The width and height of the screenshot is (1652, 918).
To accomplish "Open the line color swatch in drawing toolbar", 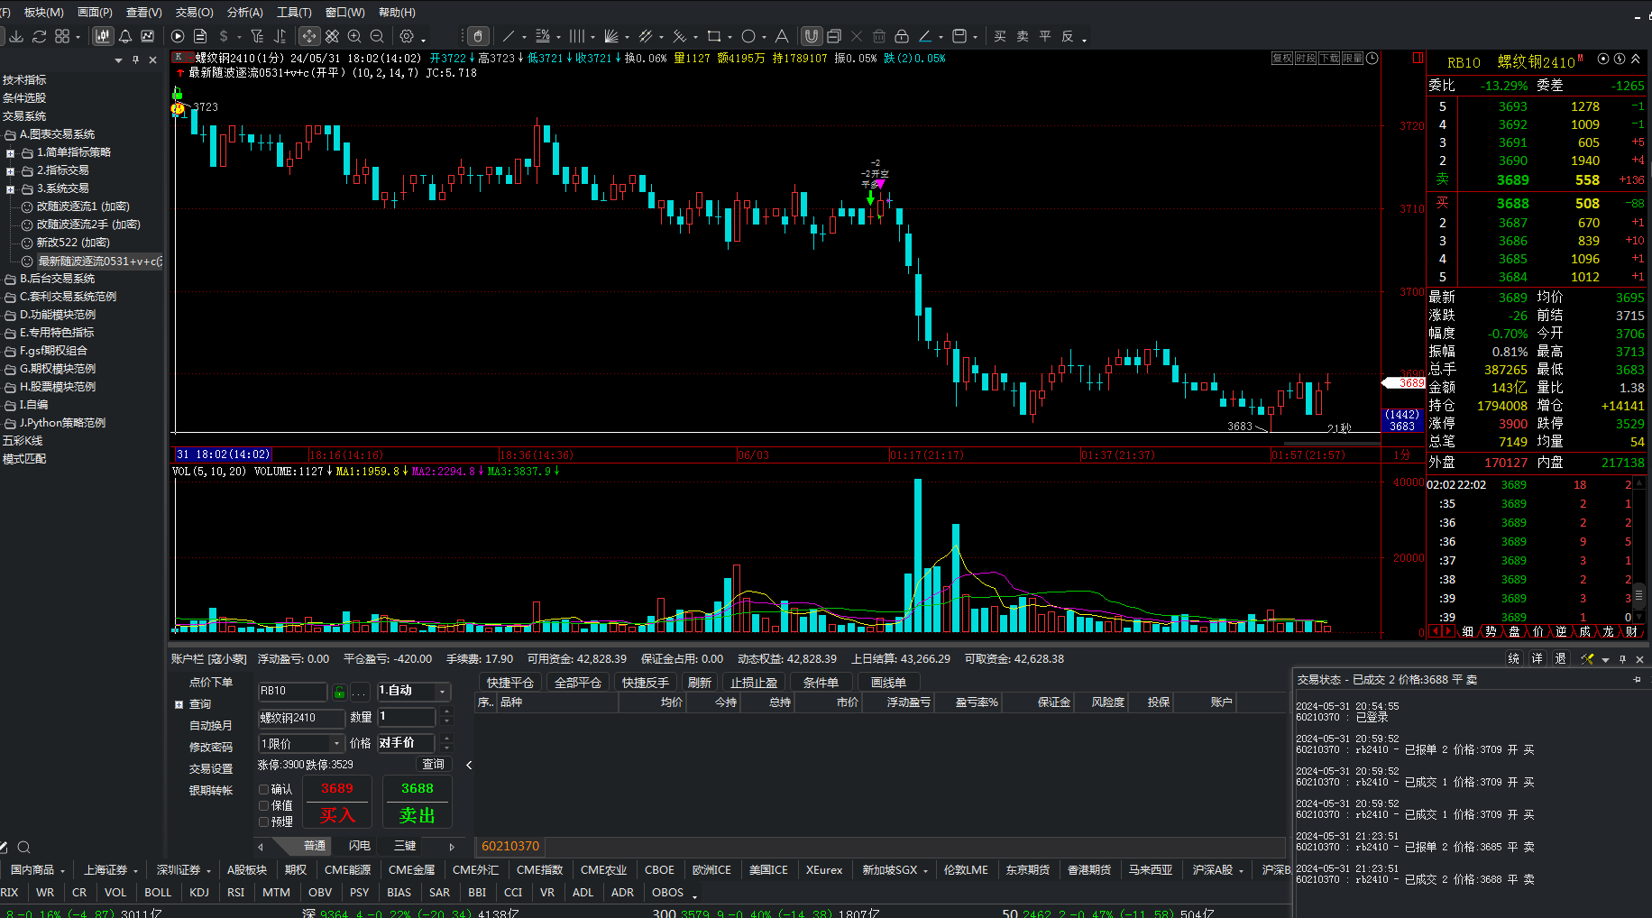I will [924, 36].
